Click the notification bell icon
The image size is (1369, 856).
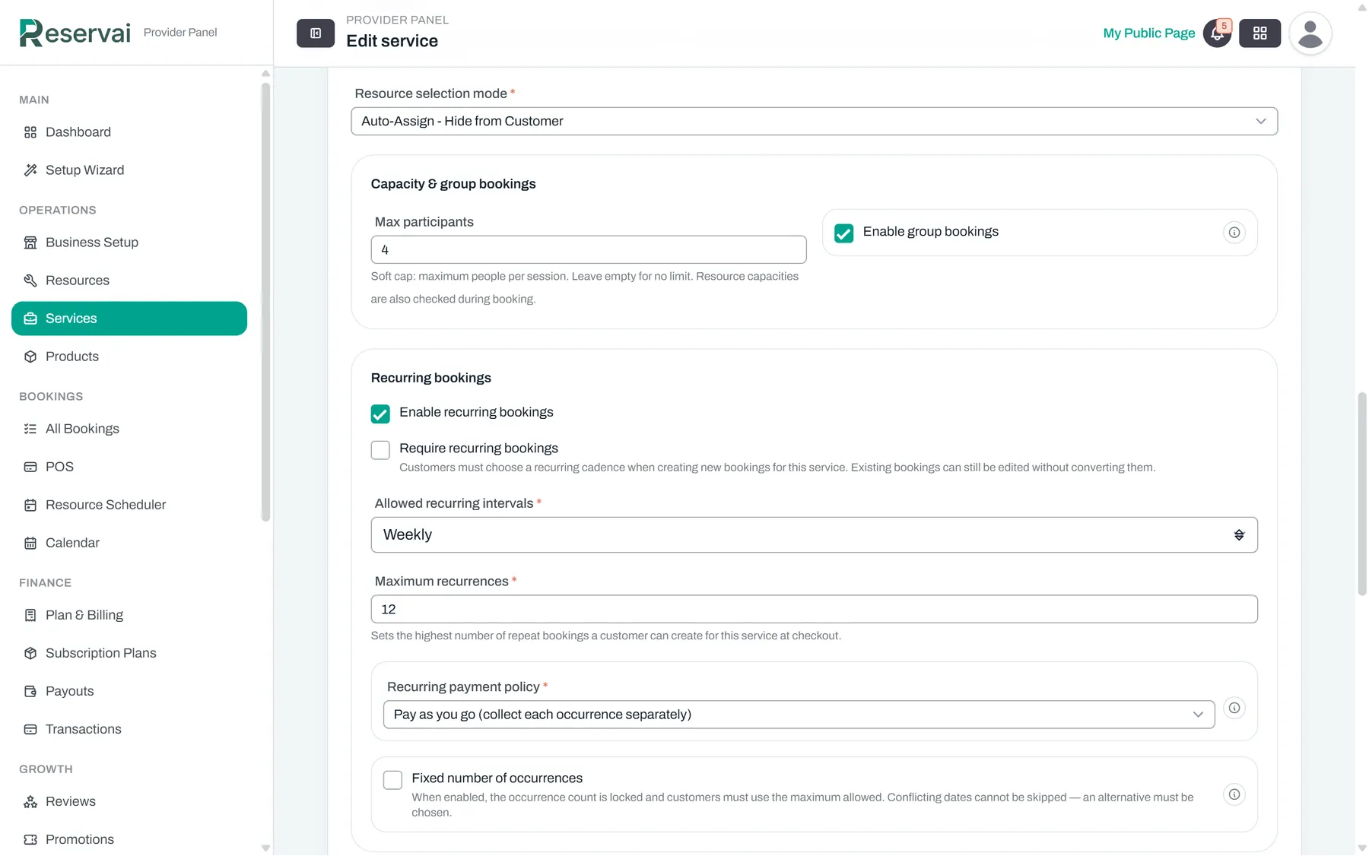[x=1217, y=33]
